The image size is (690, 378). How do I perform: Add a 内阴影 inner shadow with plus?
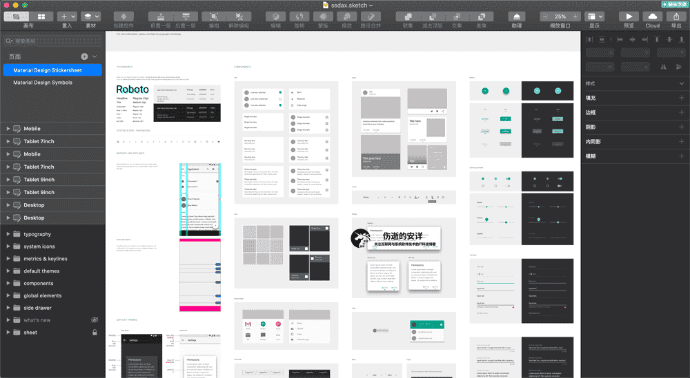[x=682, y=141]
